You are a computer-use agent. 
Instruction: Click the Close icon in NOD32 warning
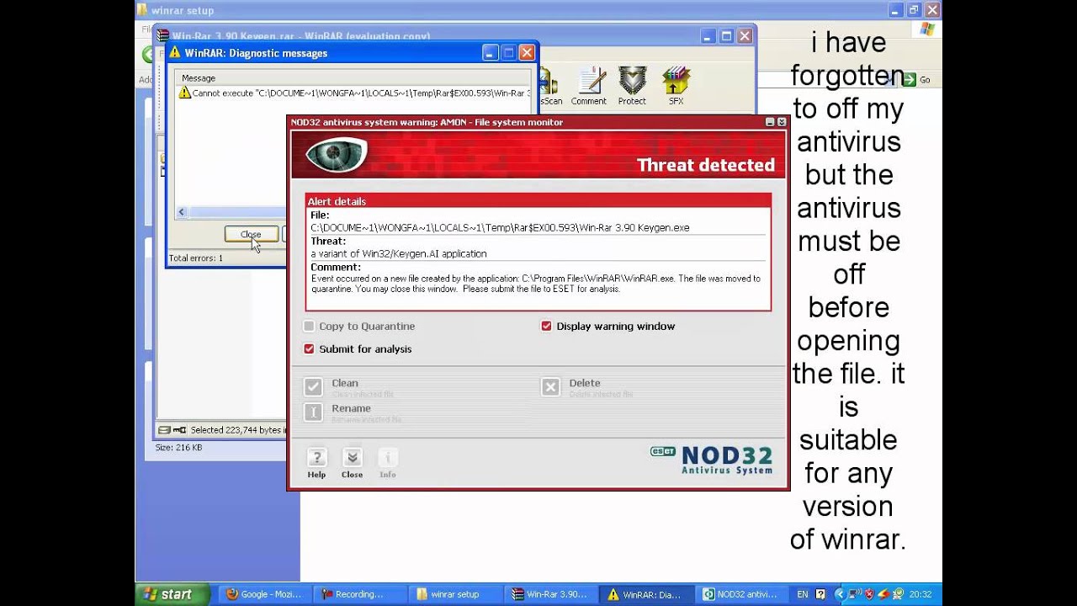point(352,464)
